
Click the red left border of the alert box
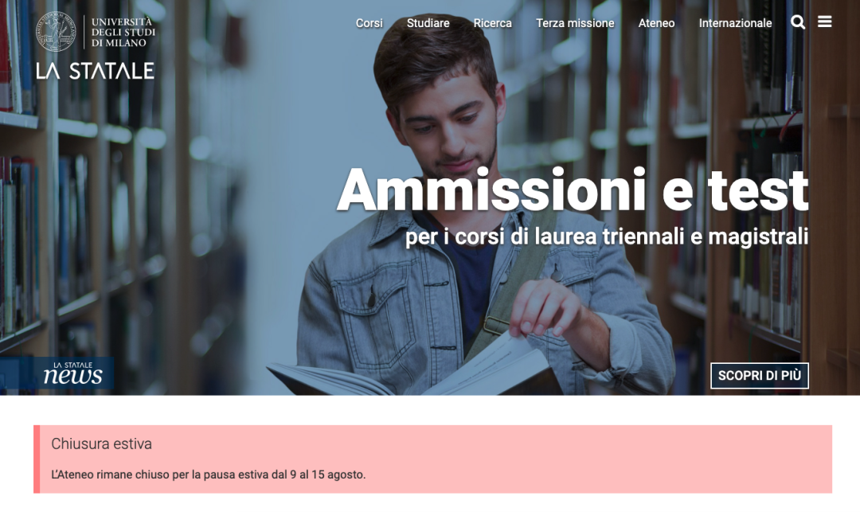(37, 459)
